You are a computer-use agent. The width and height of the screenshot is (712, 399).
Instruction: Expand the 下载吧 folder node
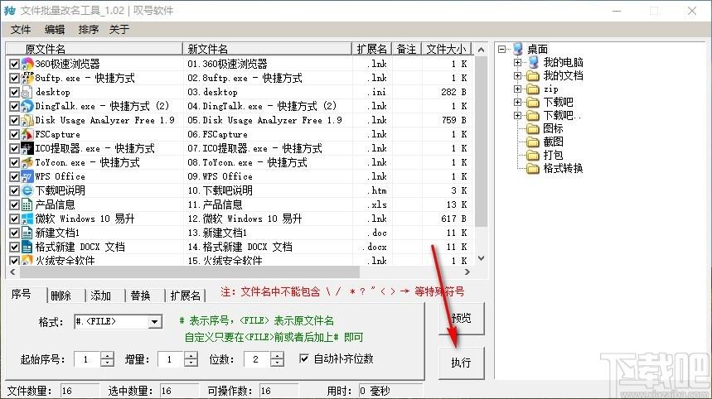click(518, 102)
